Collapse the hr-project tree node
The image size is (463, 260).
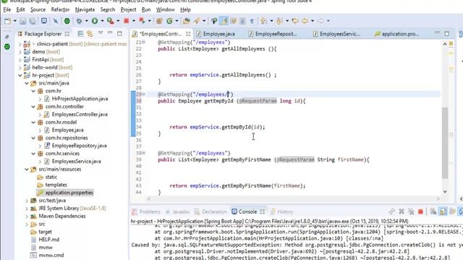pos(20,75)
